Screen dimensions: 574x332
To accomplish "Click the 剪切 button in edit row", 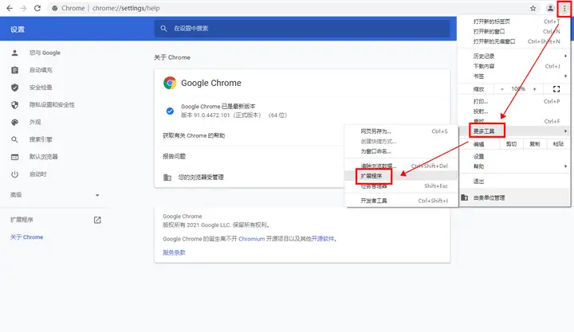I will pyautogui.click(x=511, y=144).
